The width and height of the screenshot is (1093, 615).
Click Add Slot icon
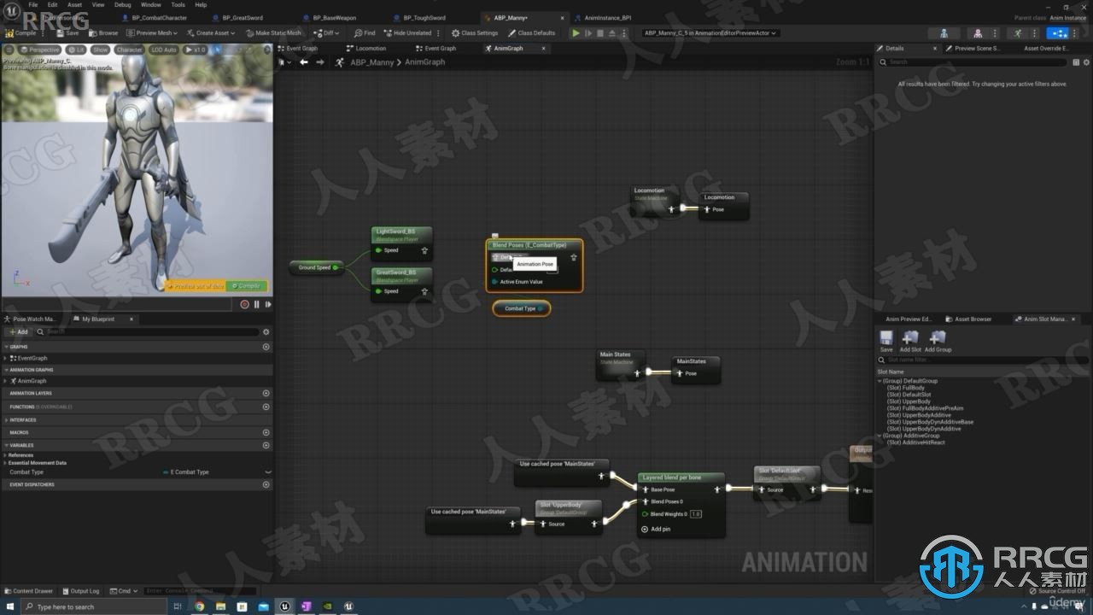910,340
